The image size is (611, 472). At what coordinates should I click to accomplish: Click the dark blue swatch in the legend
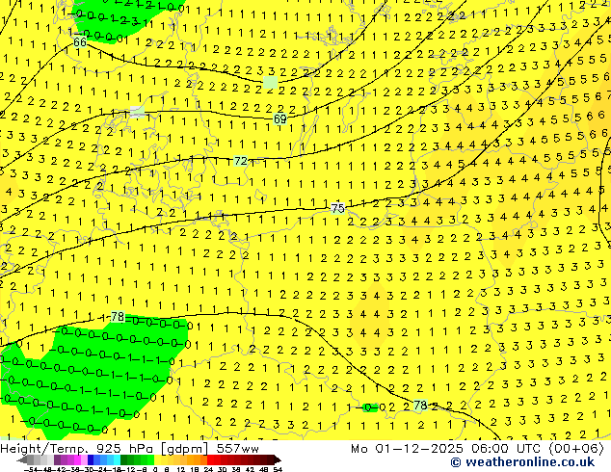91,459
